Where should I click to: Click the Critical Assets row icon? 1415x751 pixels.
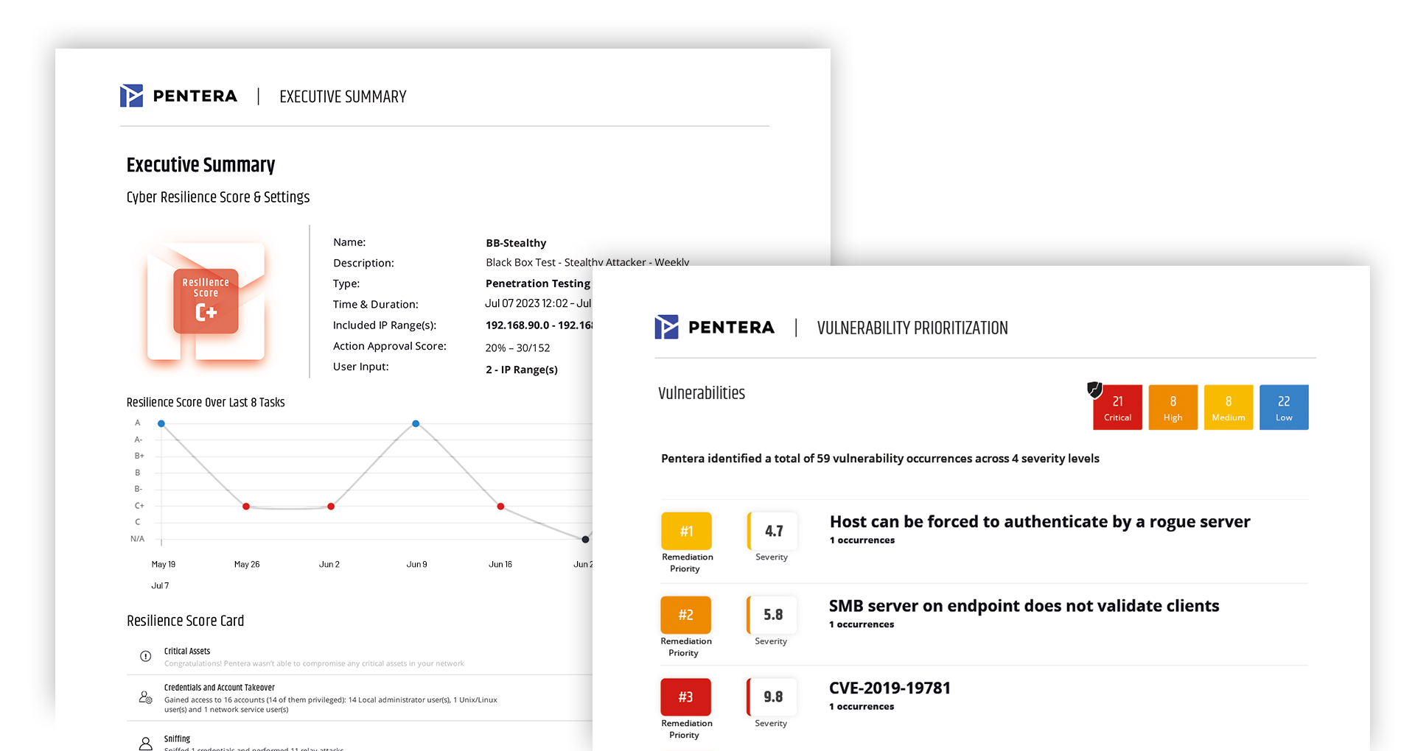145,656
